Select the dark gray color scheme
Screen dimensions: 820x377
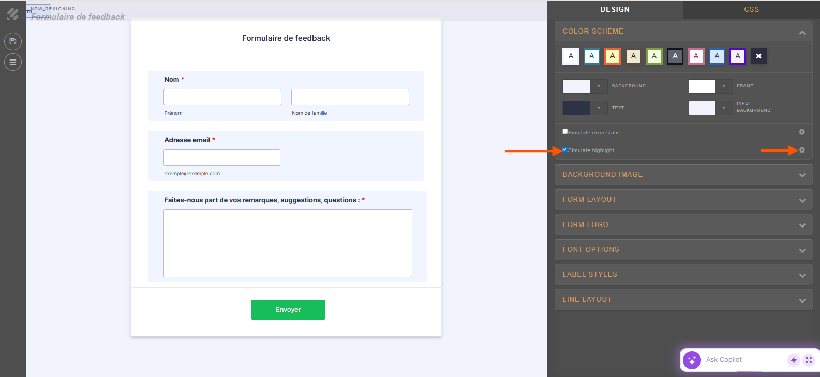tap(675, 56)
